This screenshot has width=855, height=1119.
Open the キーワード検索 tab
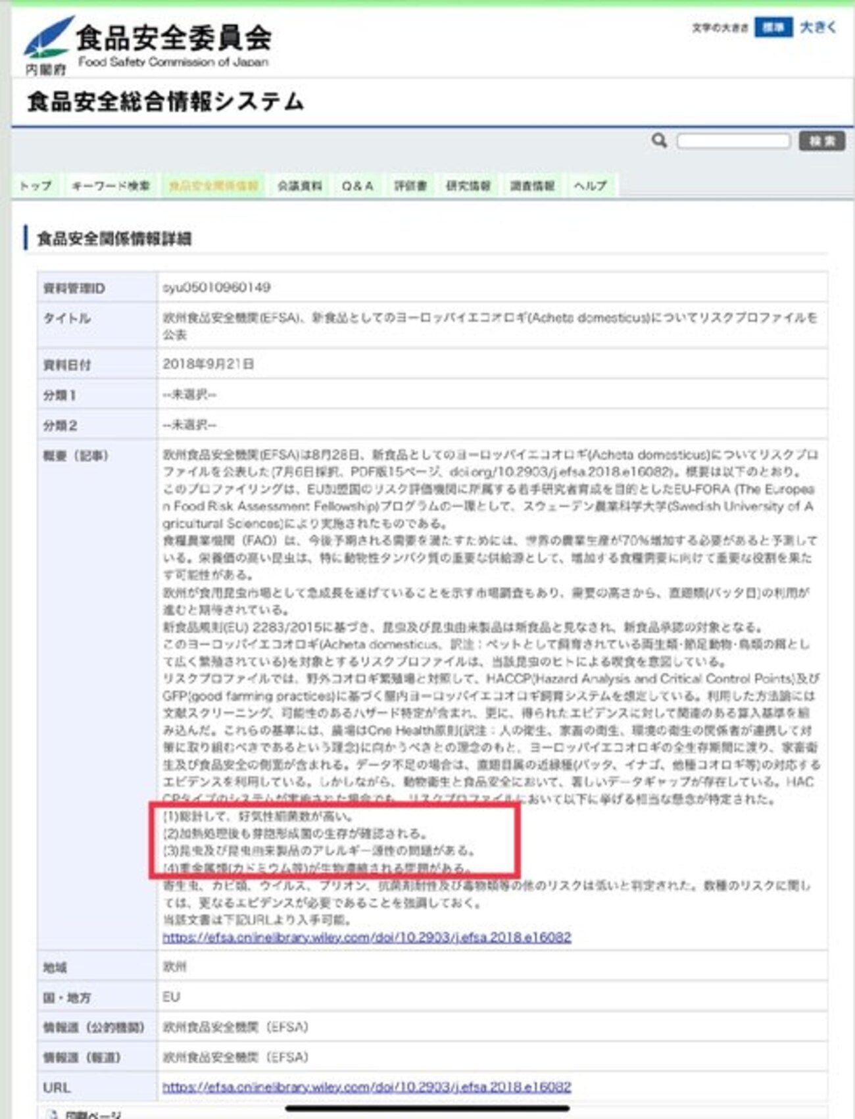click(x=111, y=186)
